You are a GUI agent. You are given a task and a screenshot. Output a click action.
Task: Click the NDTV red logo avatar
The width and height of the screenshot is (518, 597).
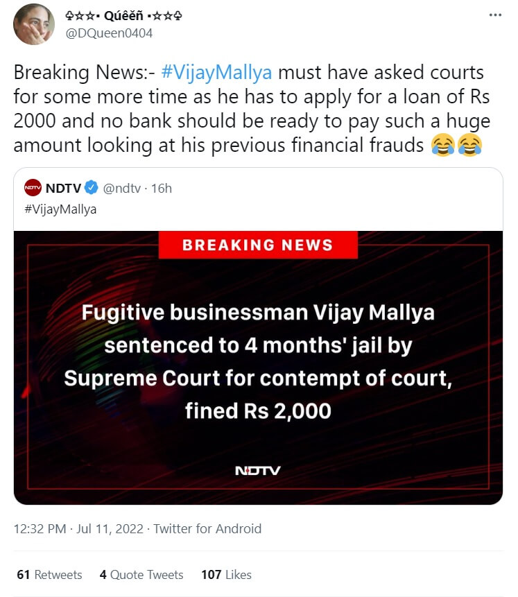click(x=33, y=188)
